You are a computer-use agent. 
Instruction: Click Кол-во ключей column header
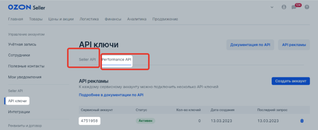point(188,110)
